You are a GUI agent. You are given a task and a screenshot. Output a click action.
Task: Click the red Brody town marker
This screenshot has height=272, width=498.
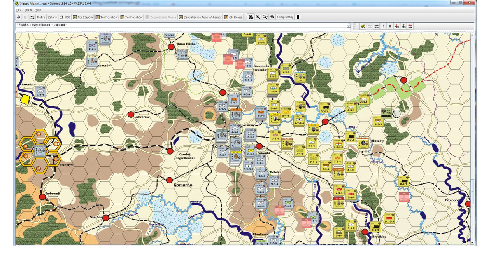click(x=404, y=80)
